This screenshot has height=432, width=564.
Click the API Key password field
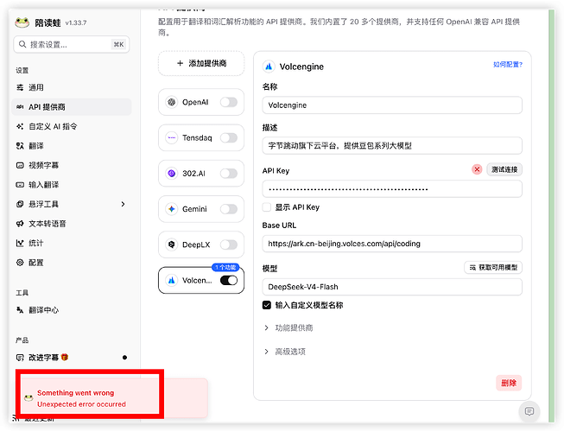click(x=392, y=189)
